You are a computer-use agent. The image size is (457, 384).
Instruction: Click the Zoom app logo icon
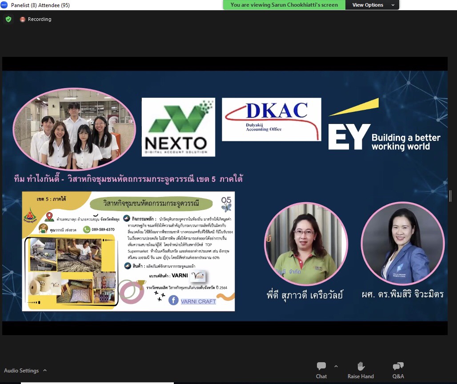pyautogui.click(x=4, y=5)
